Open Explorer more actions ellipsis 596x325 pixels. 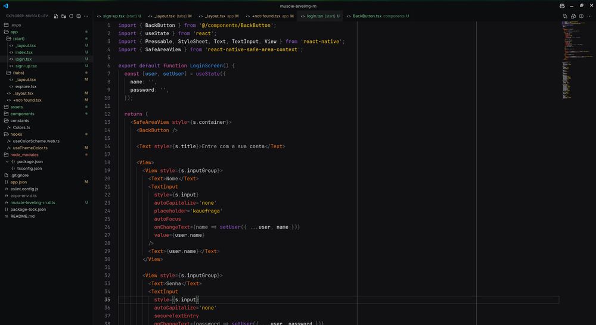click(86, 16)
